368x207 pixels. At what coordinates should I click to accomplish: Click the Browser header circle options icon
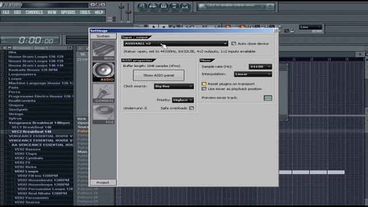click(5, 48)
